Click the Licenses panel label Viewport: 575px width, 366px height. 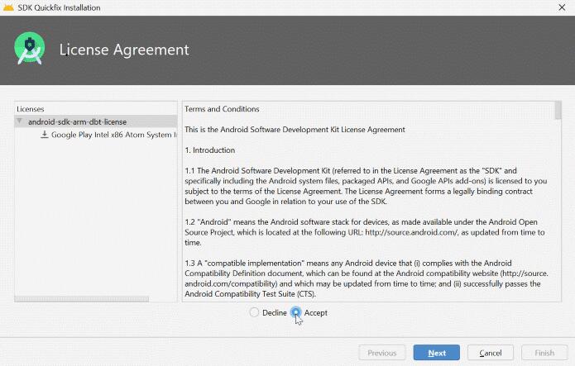pyautogui.click(x=30, y=109)
